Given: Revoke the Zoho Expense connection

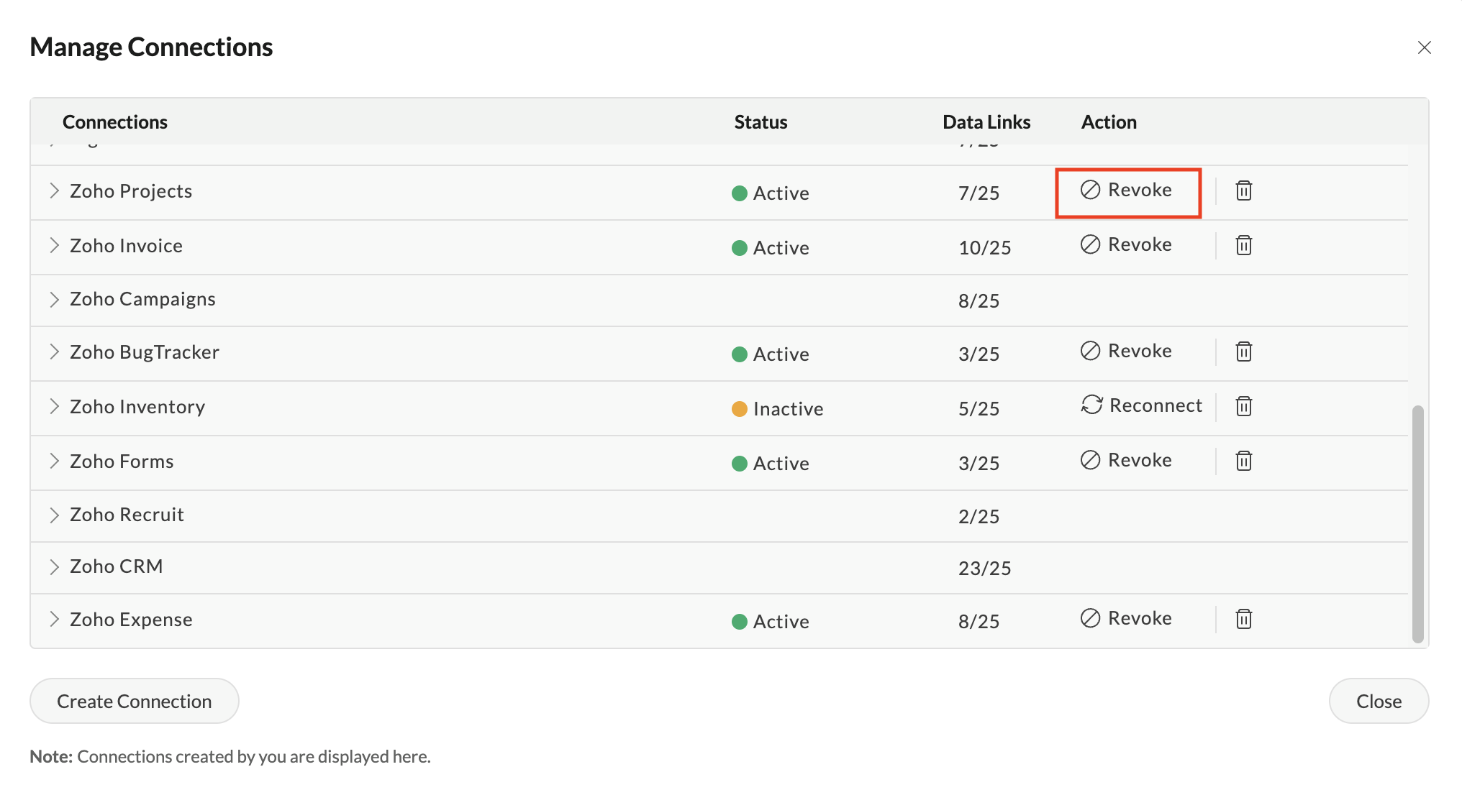Looking at the screenshot, I should click(1127, 619).
